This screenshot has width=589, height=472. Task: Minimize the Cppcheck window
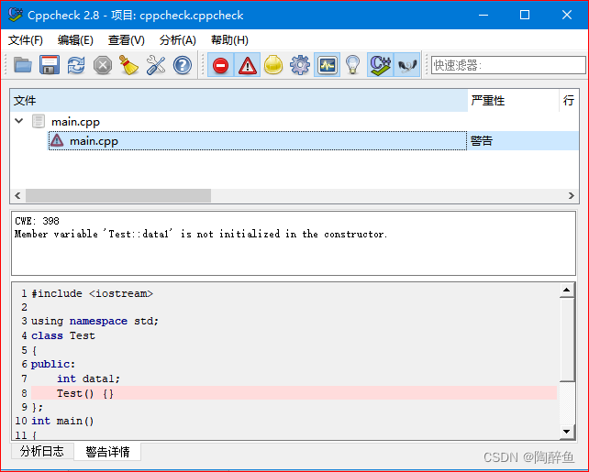[x=483, y=15]
